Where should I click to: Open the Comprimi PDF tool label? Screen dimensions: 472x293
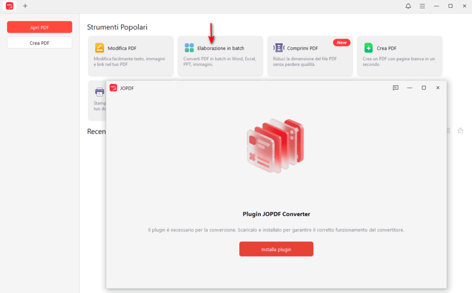pyautogui.click(x=302, y=48)
